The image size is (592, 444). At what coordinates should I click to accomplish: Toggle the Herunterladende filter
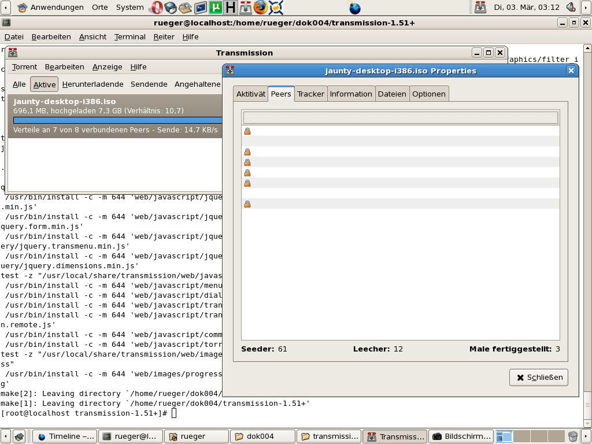(x=92, y=84)
